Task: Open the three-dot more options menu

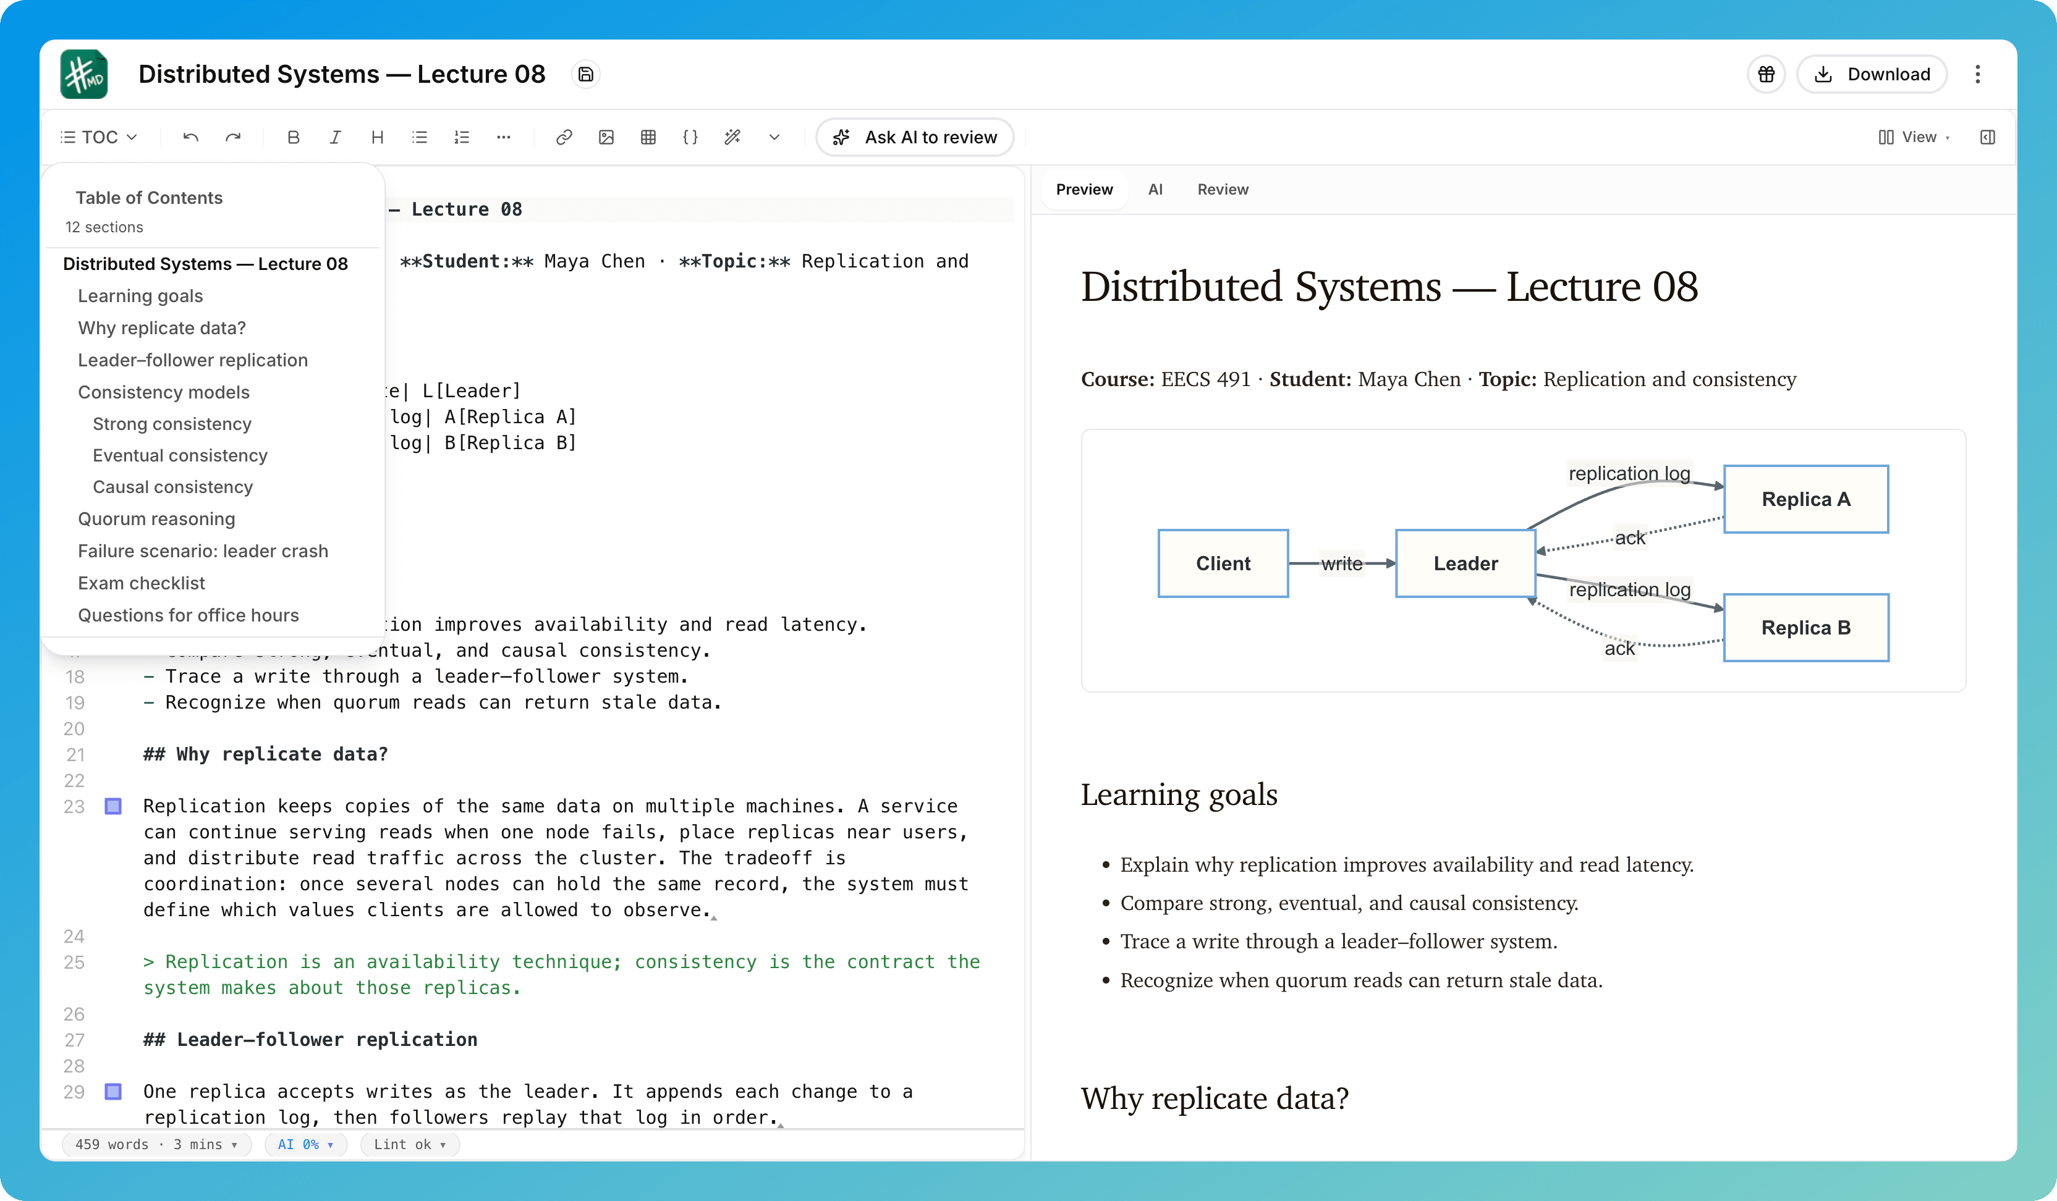Action: point(1977,74)
